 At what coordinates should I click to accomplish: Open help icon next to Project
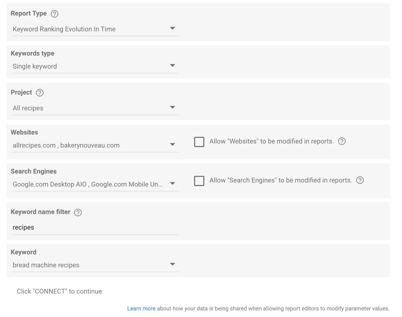[x=40, y=93]
